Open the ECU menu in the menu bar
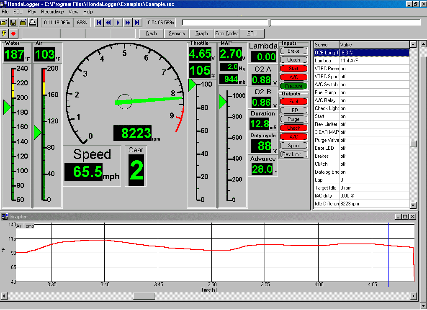 [18, 12]
